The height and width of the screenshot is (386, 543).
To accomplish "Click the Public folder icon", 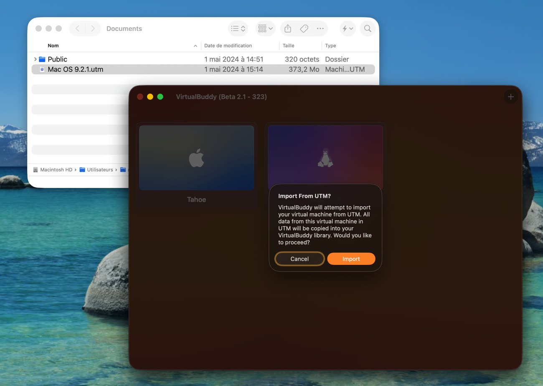I will pos(42,59).
